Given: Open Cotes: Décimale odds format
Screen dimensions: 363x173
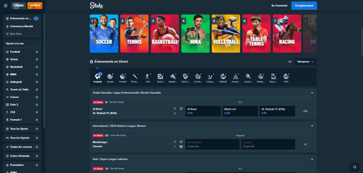Looking at the screenshot, I should tap(22, 156).
